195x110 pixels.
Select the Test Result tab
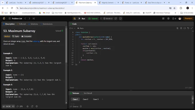click(87, 93)
